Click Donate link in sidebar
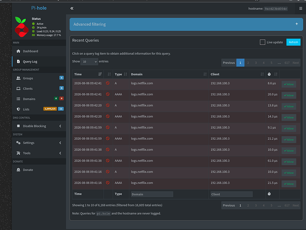Screen dimensions: 306x230 coord(28,170)
